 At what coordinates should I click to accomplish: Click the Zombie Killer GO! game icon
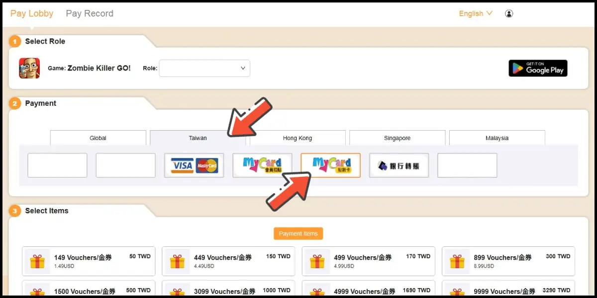pyautogui.click(x=29, y=68)
